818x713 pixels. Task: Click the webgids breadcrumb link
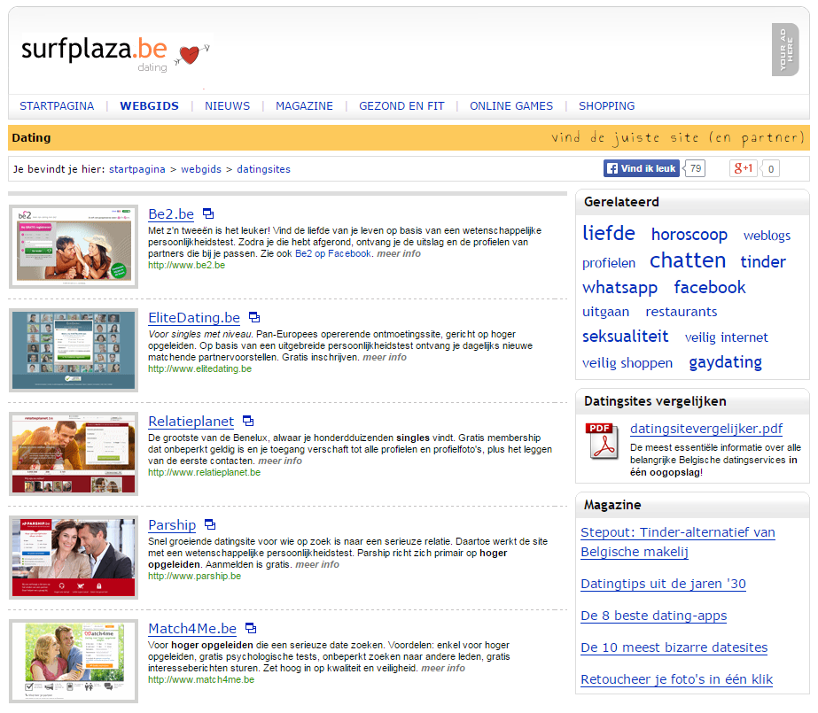click(201, 169)
